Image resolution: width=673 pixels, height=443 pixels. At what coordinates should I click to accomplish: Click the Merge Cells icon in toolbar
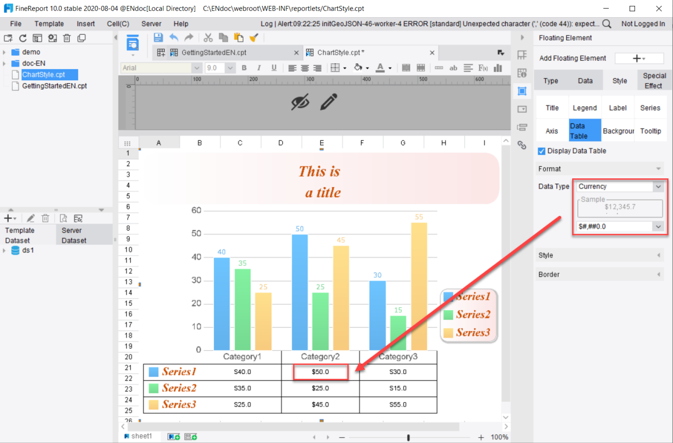point(406,68)
